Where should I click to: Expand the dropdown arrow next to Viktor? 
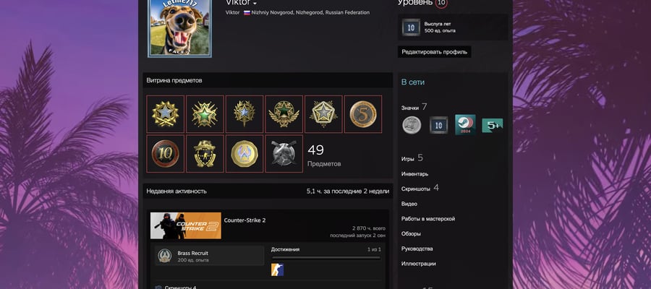(255, 4)
